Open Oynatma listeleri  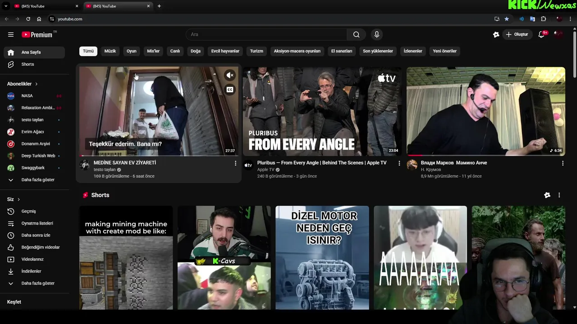point(34,223)
